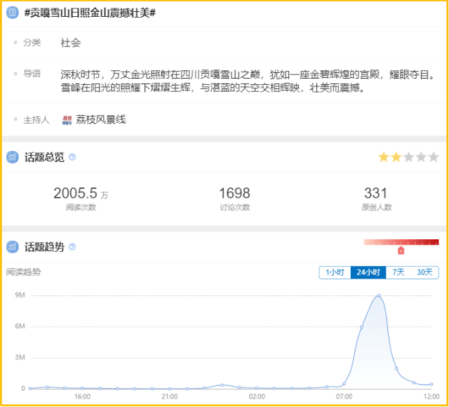The width and height of the screenshot is (449, 407).
Task: Click the 话题趋势 section icon
Action: pos(13,247)
